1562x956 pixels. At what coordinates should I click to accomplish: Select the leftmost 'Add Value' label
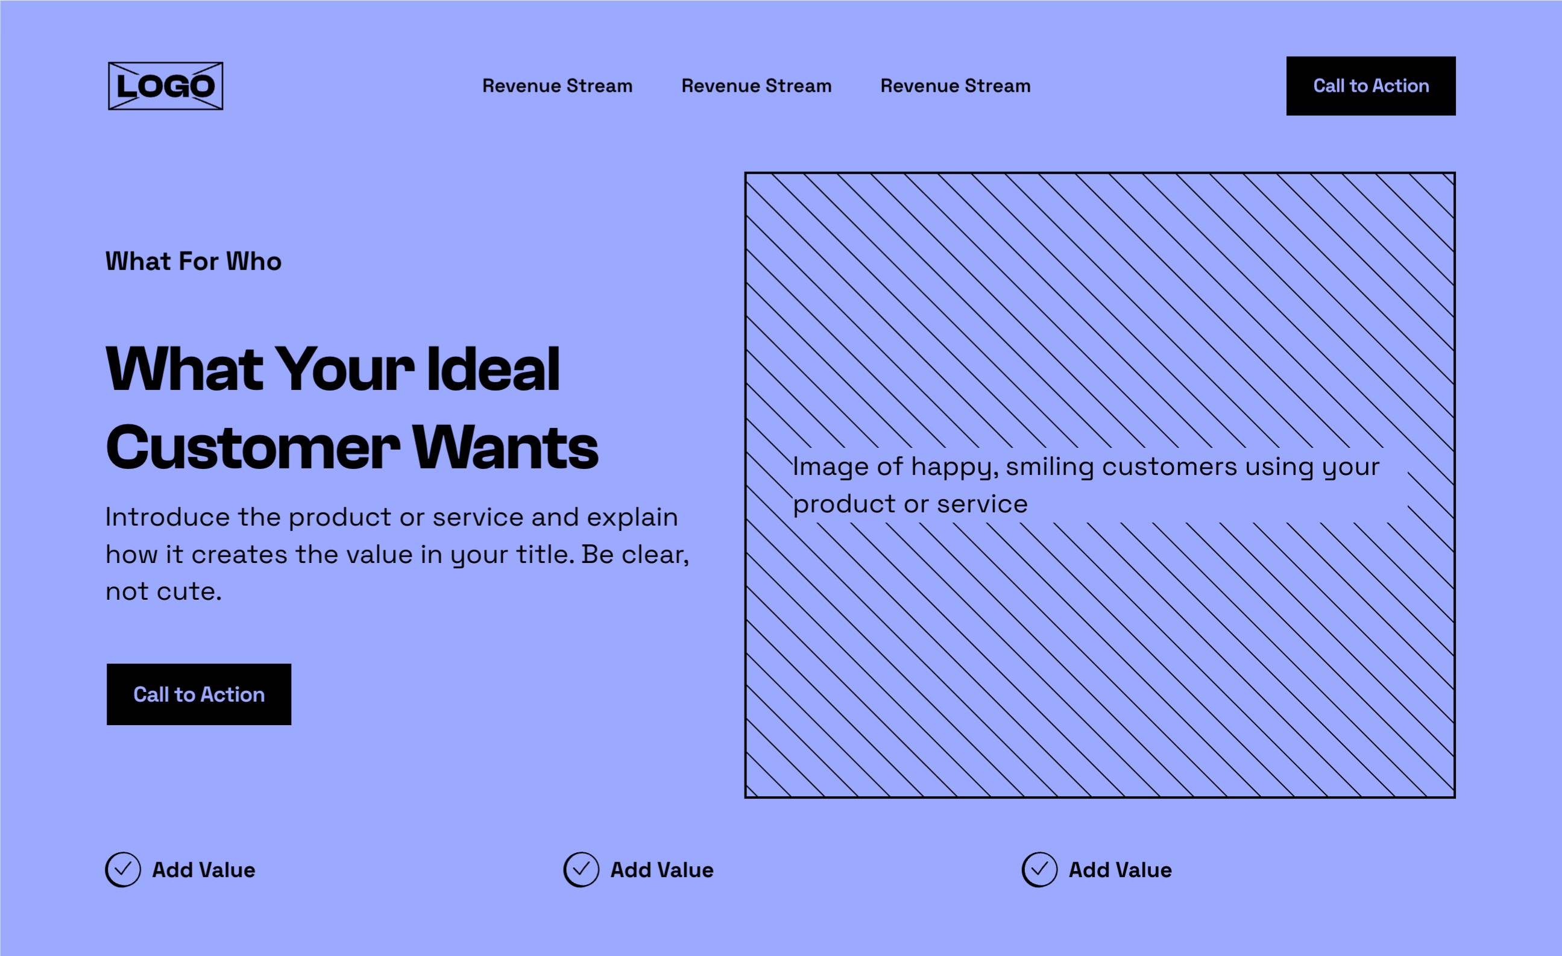click(204, 870)
